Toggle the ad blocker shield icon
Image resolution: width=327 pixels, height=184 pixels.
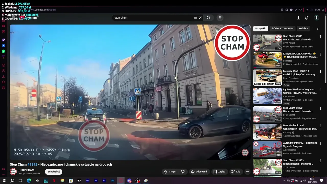[291, 10]
